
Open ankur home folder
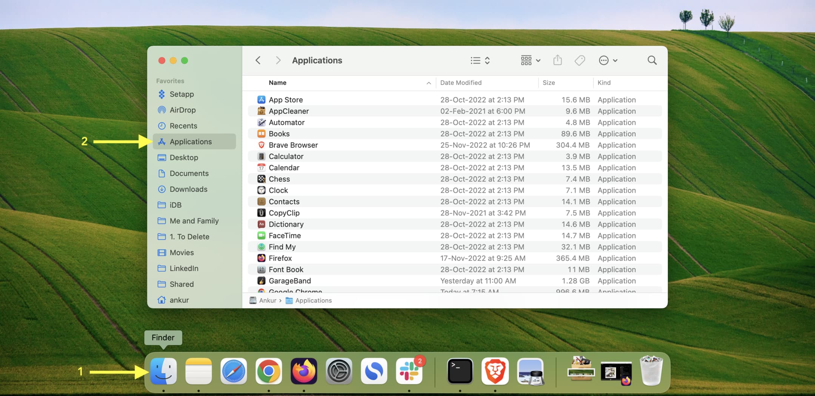pyautogui.click(x=194, y=300)
